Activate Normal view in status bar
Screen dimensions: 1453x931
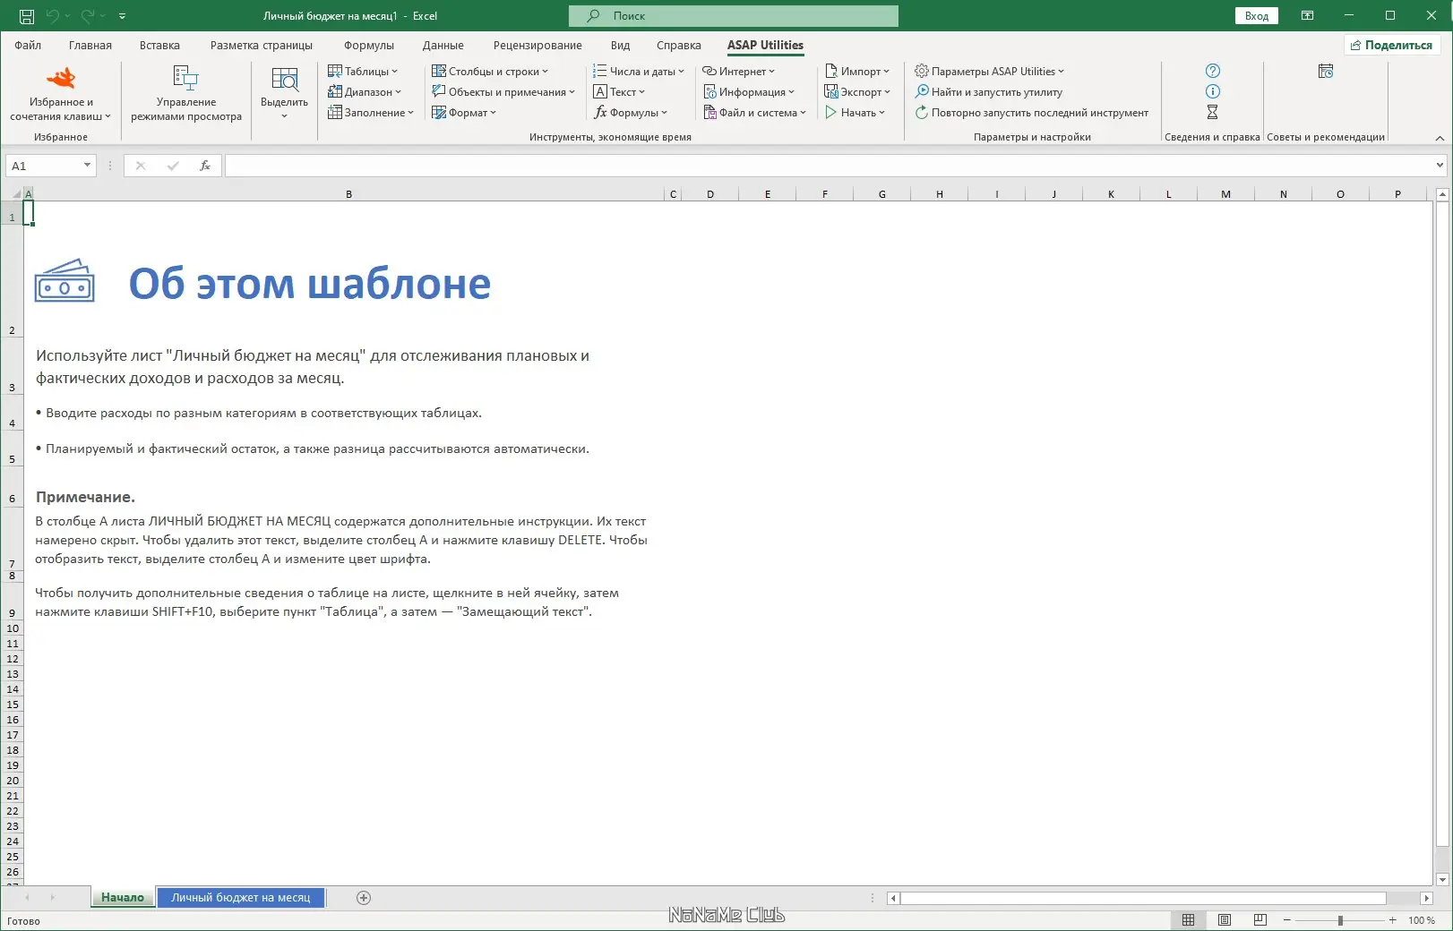(x=1189, y=919)
